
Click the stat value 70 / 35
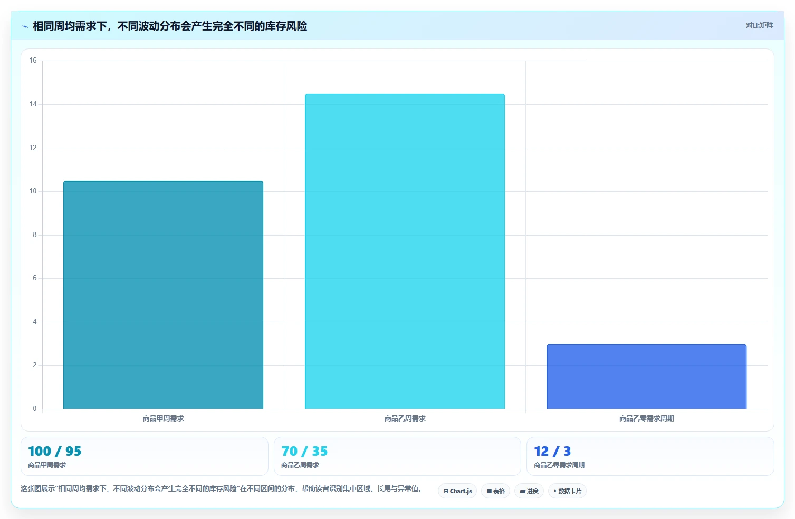coord(304,452)
